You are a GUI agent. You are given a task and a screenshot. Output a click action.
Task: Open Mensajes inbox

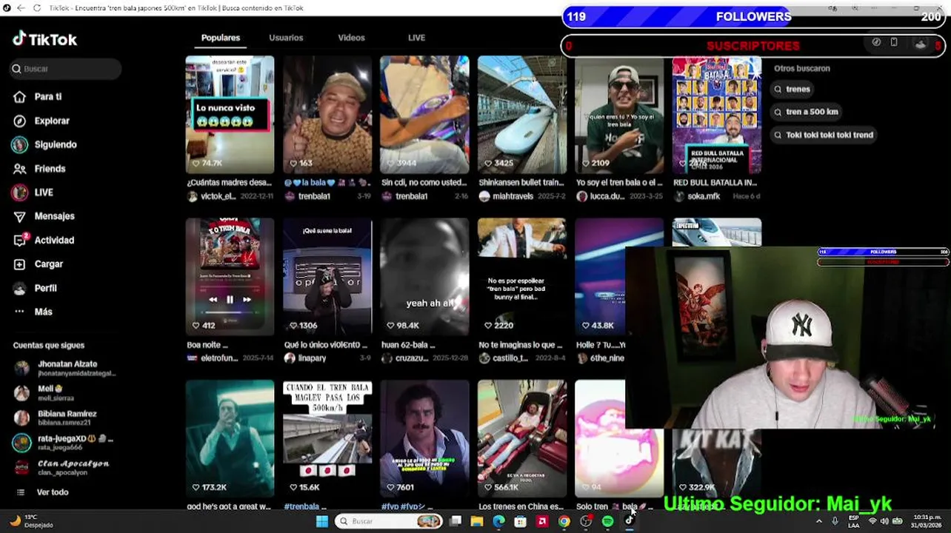44,216
